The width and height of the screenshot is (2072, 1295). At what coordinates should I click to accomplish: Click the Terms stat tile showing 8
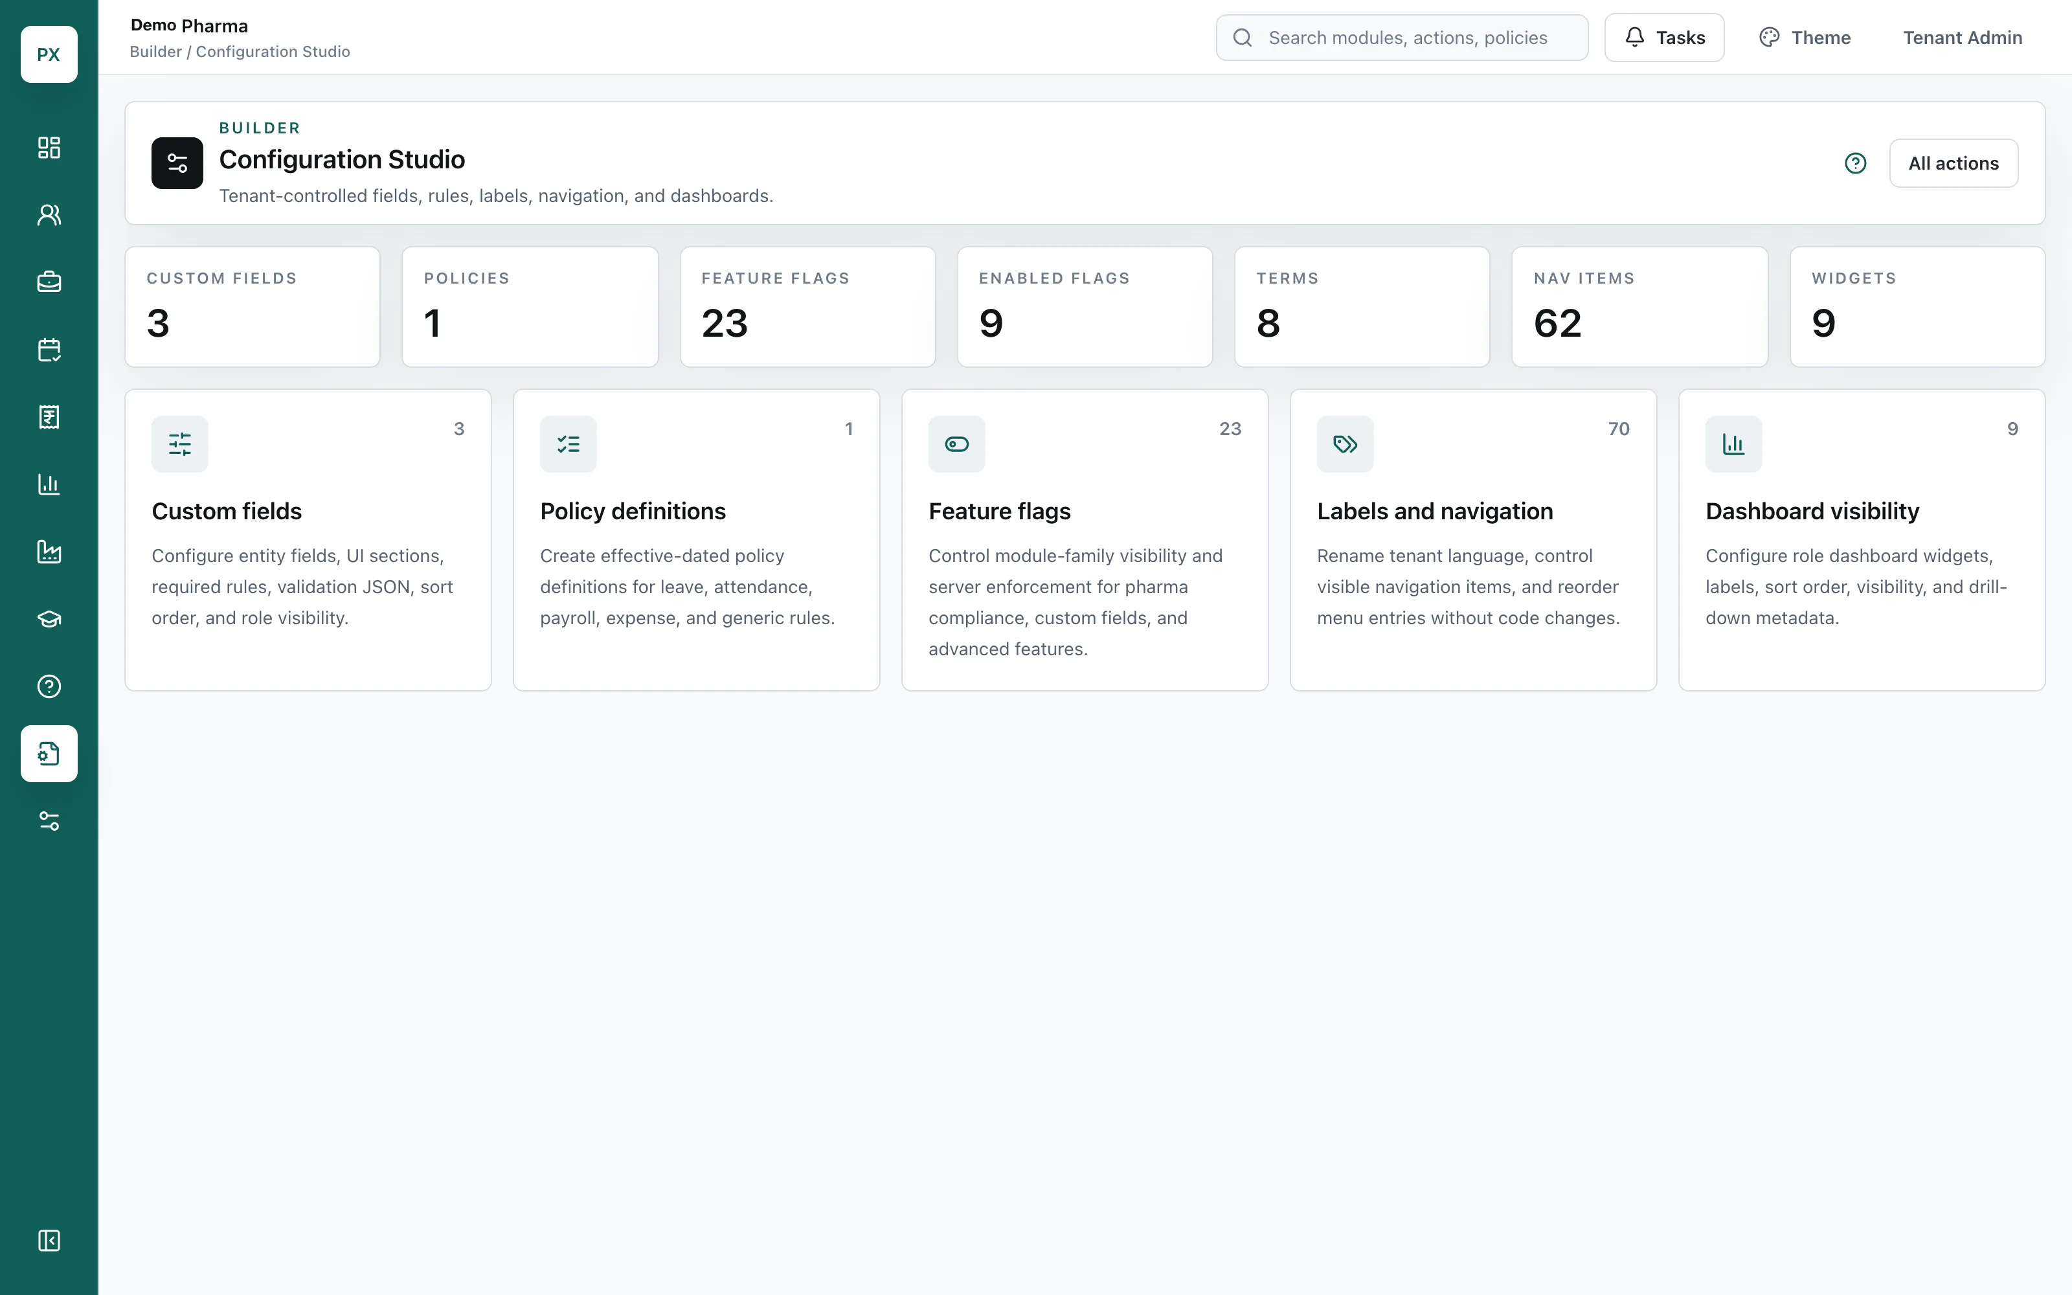[x=1362, y=307]
